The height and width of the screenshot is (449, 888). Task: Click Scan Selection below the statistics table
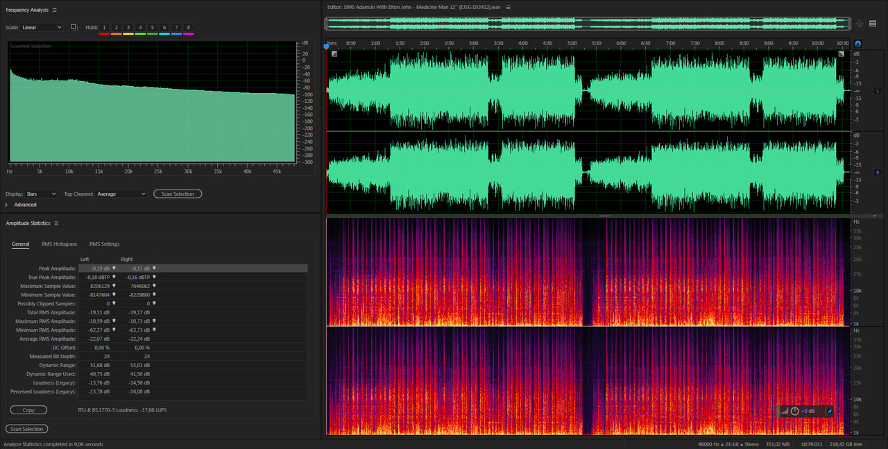(26, 429)
